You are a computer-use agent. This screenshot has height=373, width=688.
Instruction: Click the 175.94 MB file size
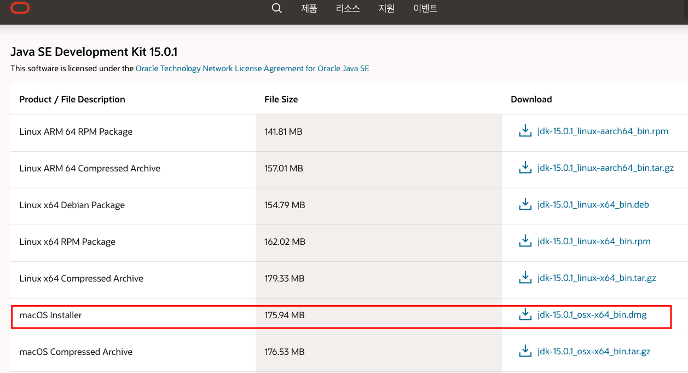[285, 315]
